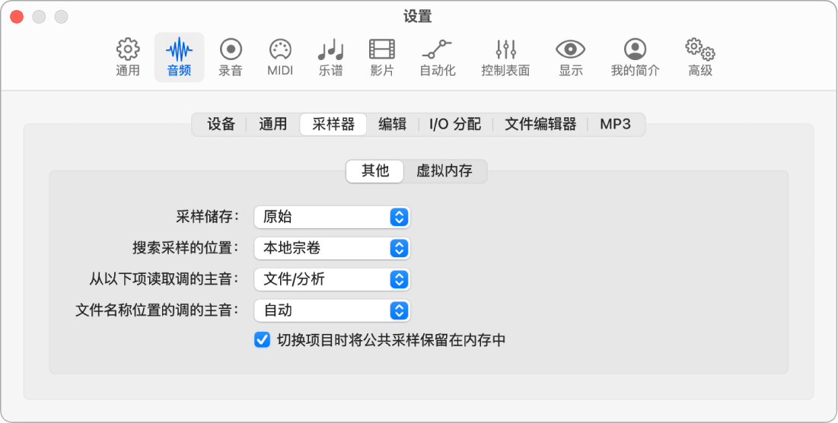Select the 音频 waveform pane
Screen dimensions: 838x423
(179, 57)
